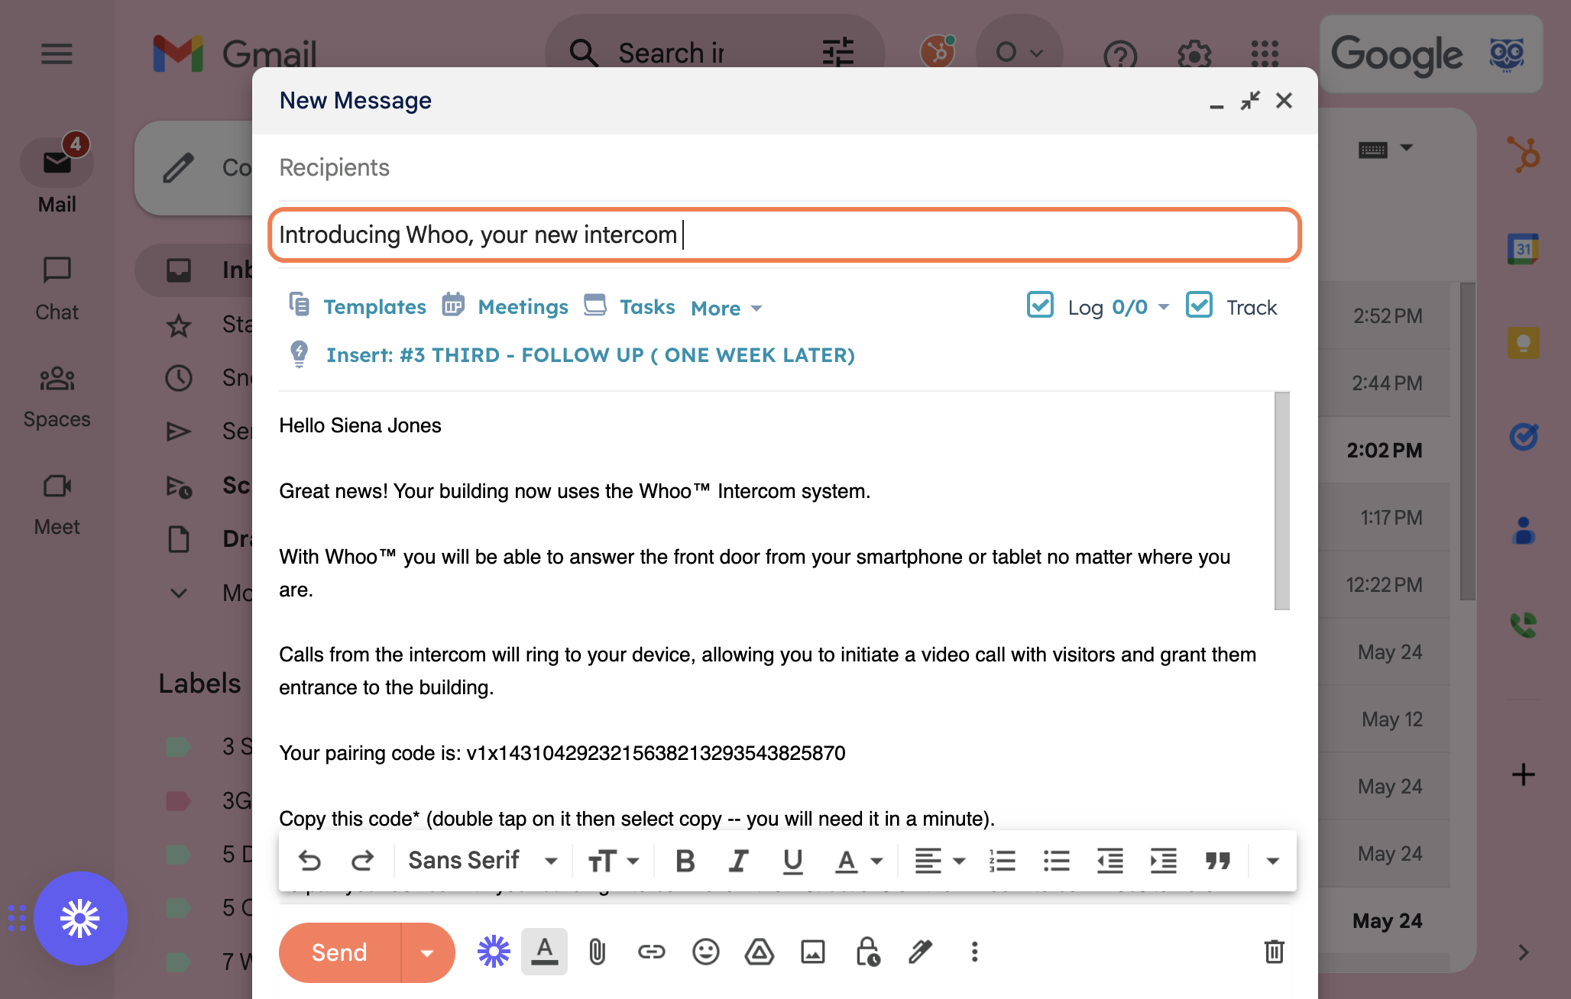The height and width of the screenshot is (999, 1571).
Task: Insert link into message
Action: coord(652,952)
